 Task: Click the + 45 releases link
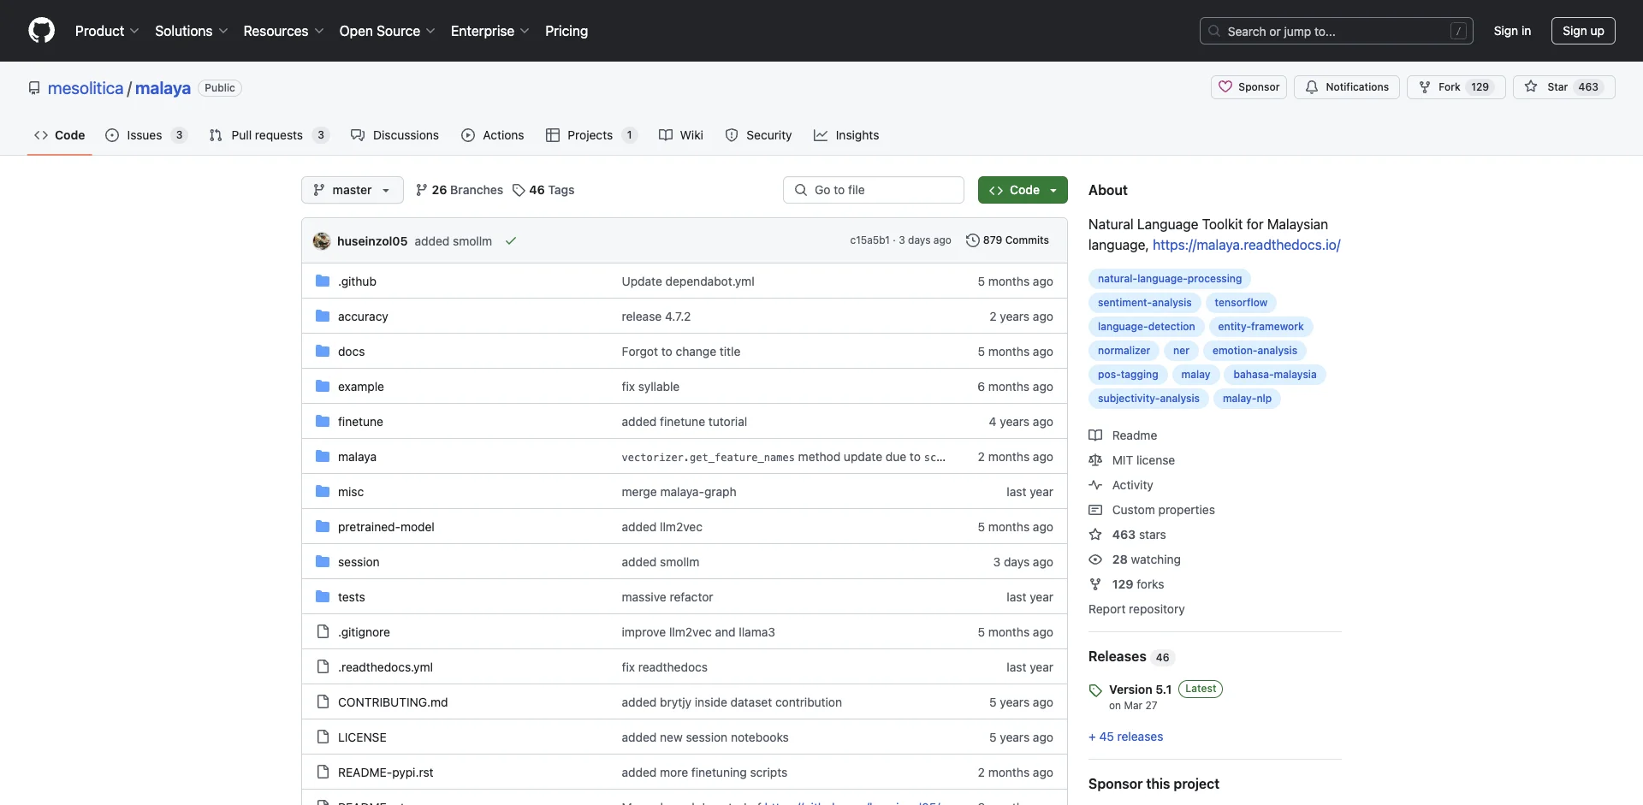1125,737
